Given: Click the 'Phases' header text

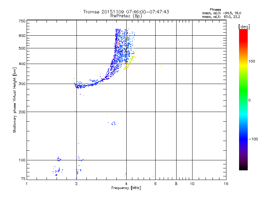Looking at the screenshot, I should [215, 10].
